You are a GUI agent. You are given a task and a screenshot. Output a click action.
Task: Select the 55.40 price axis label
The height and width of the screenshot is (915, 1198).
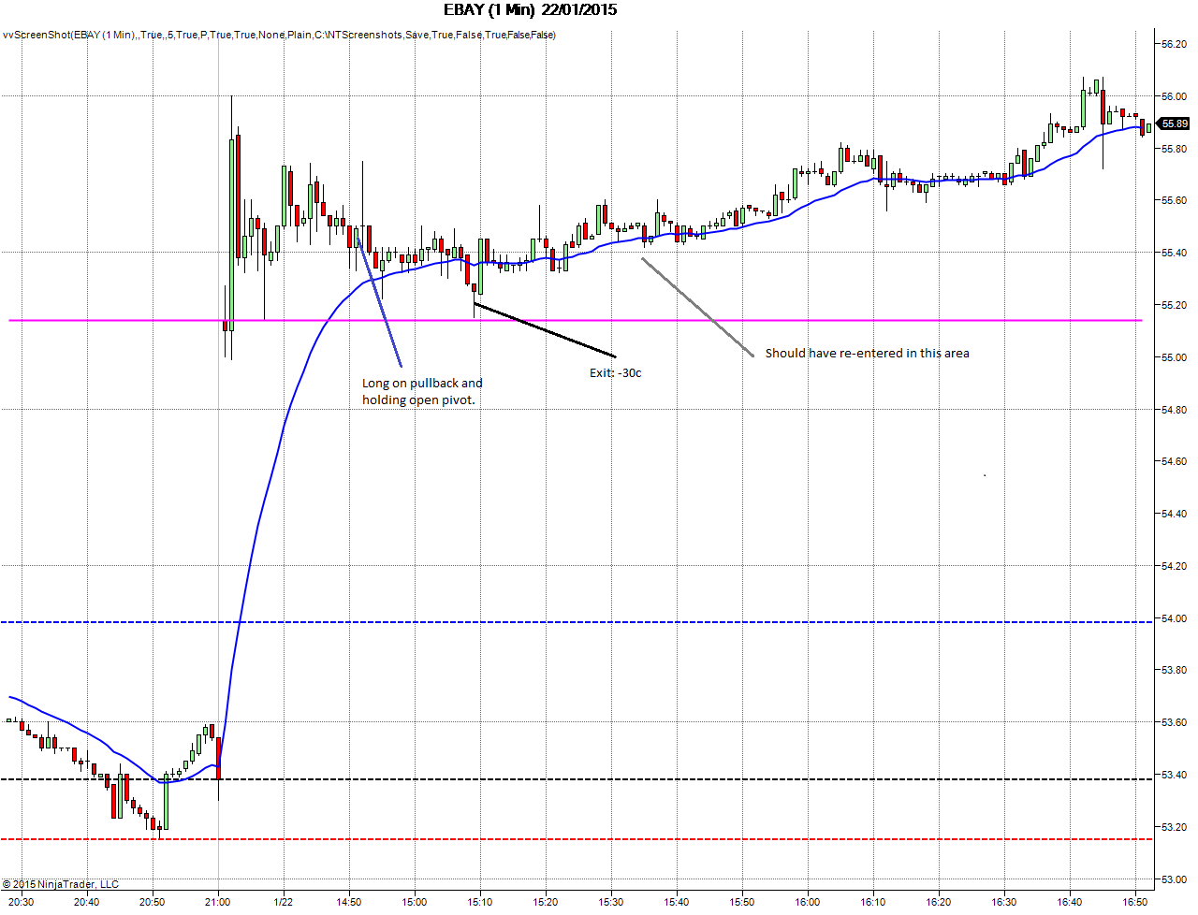point(1174,253)
